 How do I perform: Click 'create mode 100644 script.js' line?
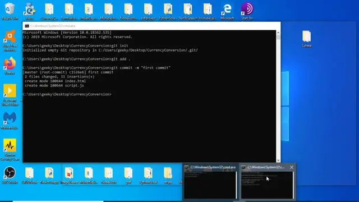coord(54,86)
